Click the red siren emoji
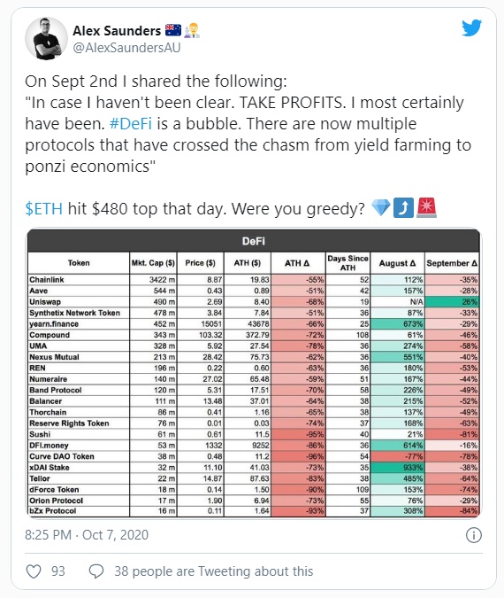 point(426,208)
